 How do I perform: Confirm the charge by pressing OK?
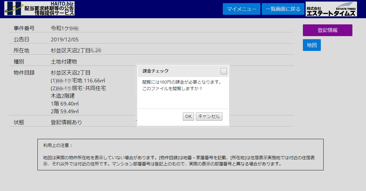pos(188,116)
